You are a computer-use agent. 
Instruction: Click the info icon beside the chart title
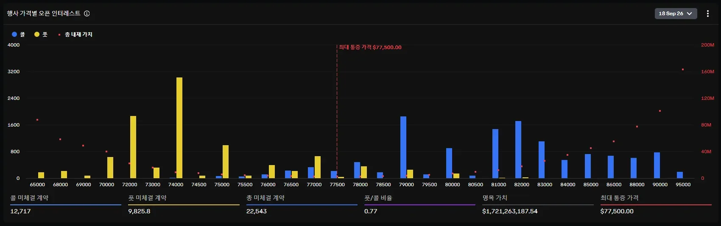pyautogui.click(x=87, y=14)
